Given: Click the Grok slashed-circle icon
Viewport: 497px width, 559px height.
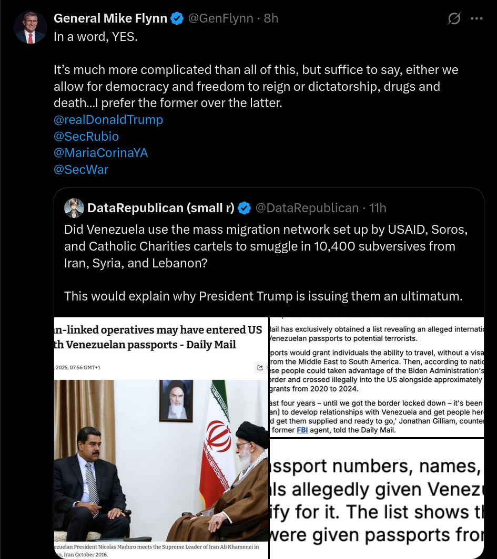Looking at the screenshot, I should tap(454, 18).
